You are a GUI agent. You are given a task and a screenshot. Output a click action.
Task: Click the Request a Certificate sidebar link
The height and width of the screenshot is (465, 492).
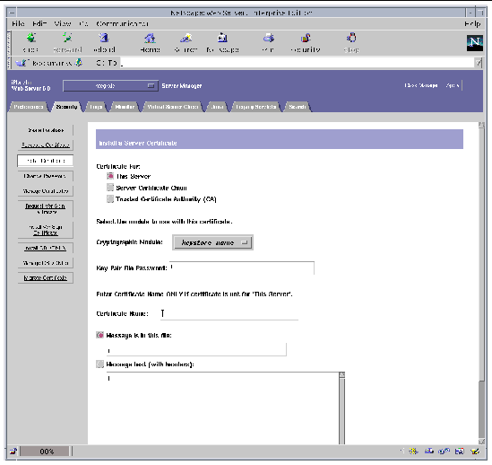point(46,145)
